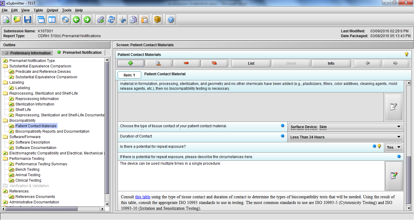Open the Output menu
Viewport: 414px width, 220px height.
point(52,10)
